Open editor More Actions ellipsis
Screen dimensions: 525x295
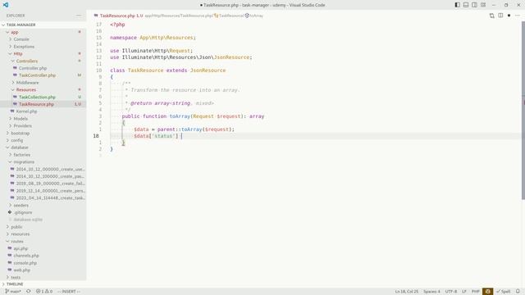pyautogui.click(x=518, y=16)
